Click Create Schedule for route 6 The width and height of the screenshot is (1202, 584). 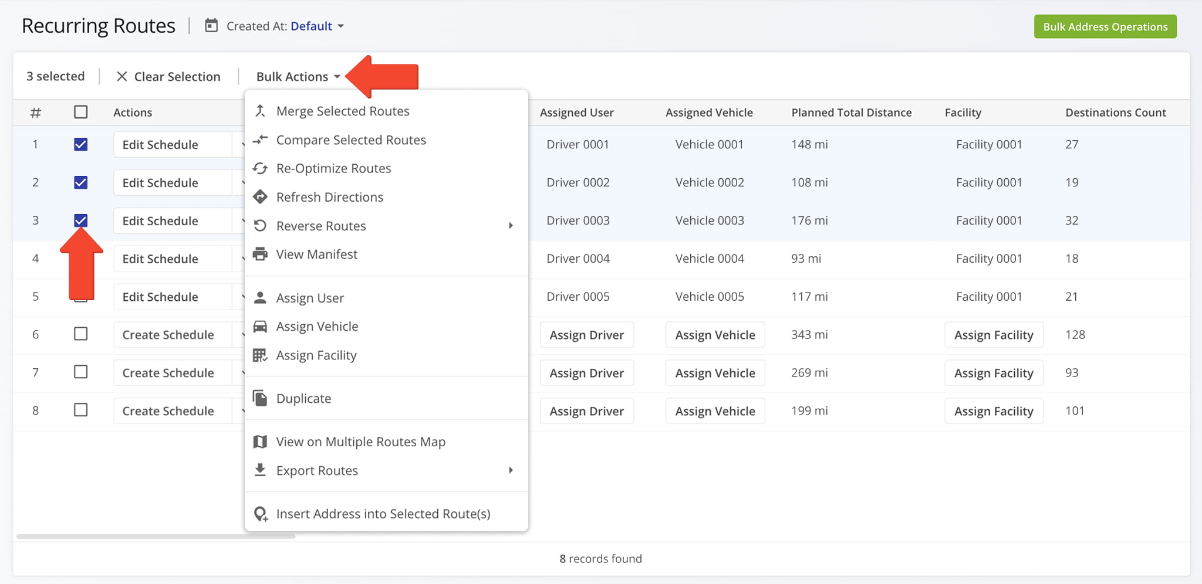coord(173,335)
